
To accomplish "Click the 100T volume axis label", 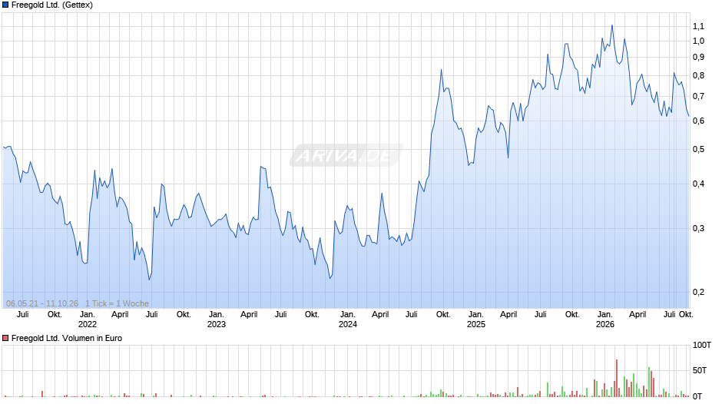I will click(702, 345).
